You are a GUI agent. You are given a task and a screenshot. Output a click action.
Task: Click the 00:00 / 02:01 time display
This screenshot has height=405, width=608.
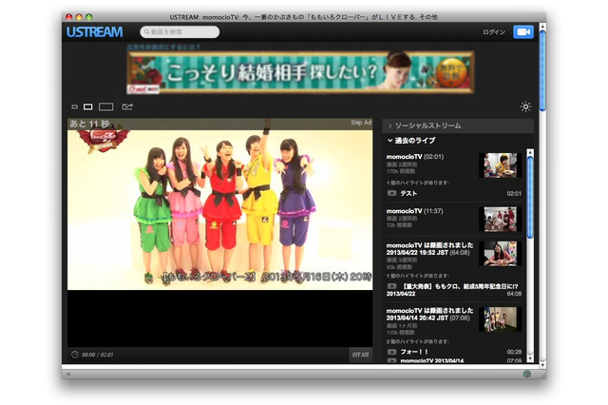click(97, 355)
